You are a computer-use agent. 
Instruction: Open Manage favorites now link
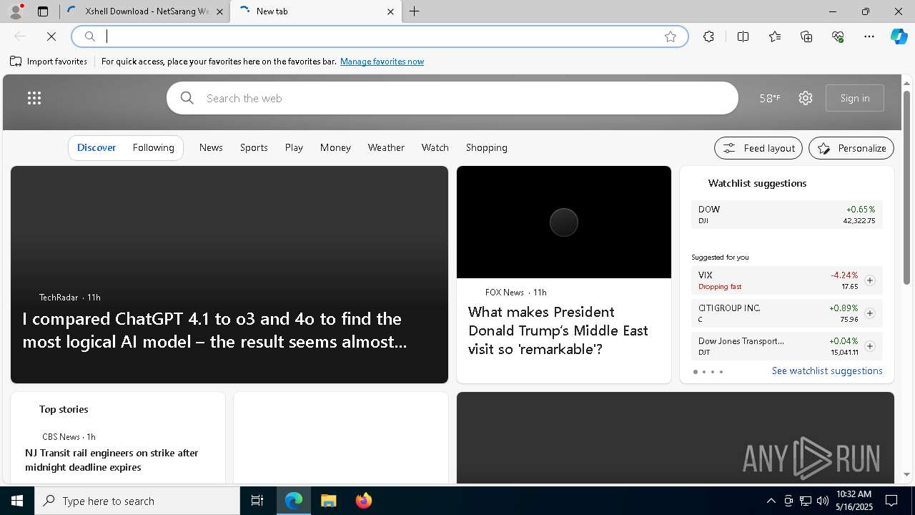point(382,62)
